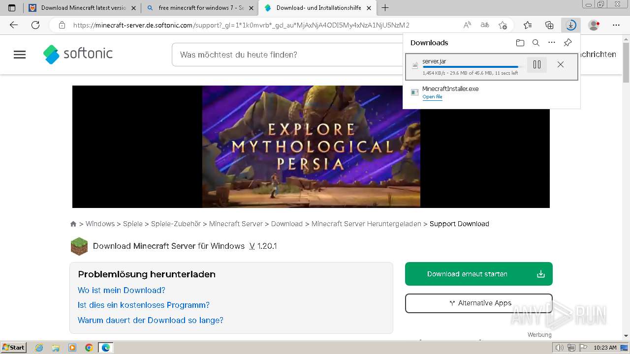
Task: Open the Favorites list icon
Action: click(528, 25)
